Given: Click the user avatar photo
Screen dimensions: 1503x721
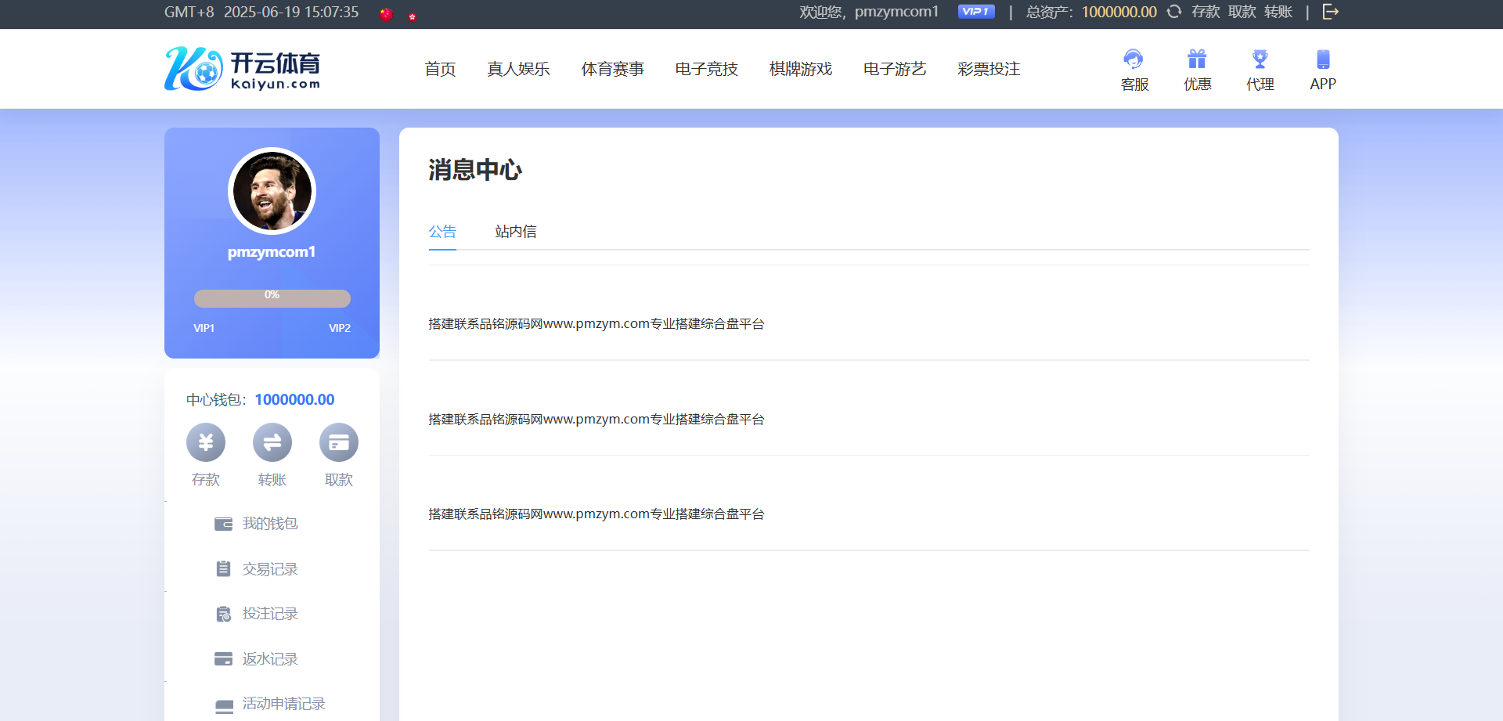Looking at the screenshot, I should 272,191.
